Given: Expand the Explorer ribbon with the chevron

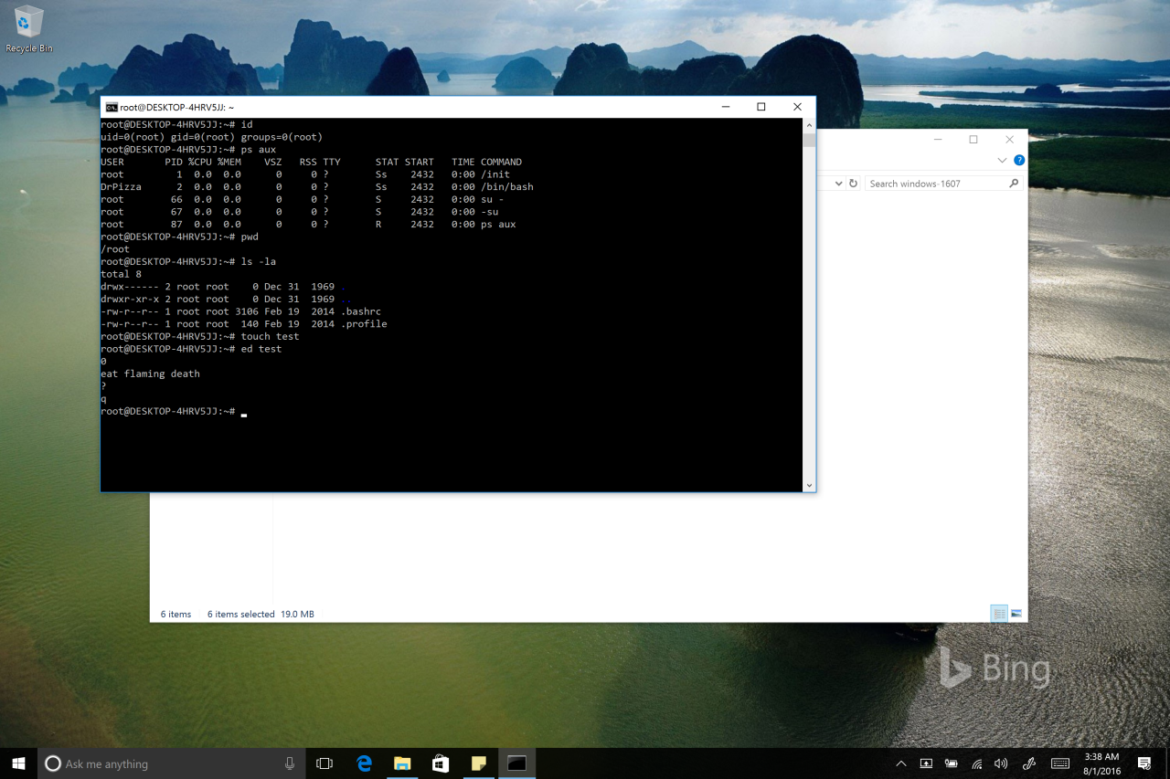Looking at the screenshot, I should 1003,160.
